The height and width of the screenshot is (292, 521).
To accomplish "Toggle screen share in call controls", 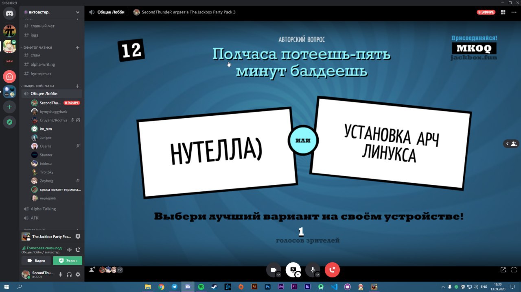I will (293, 270).
